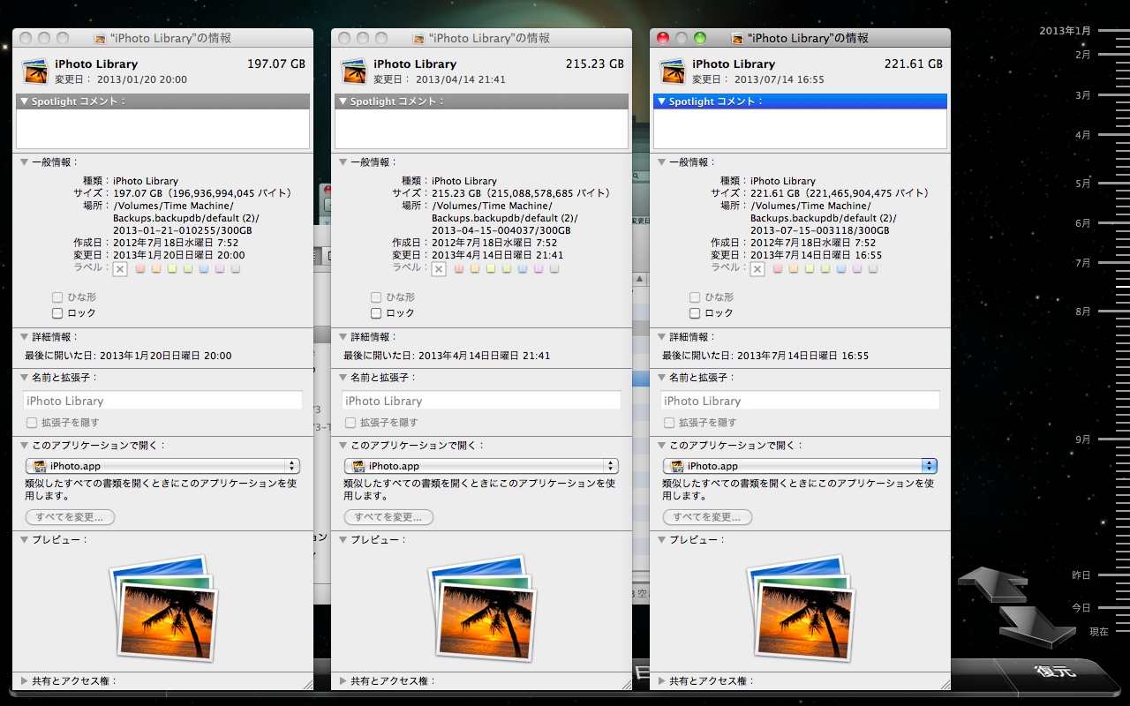This screenshot has height=706, width=1130.
Task: Click the 復元 restore button
Action: tap(1055, 672)
